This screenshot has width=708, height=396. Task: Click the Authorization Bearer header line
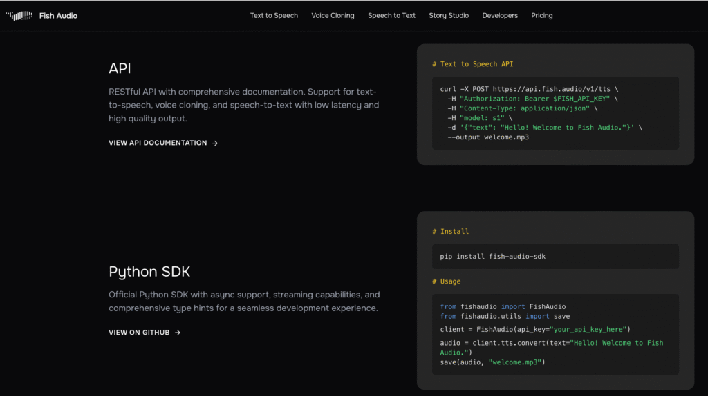[533, 99]
